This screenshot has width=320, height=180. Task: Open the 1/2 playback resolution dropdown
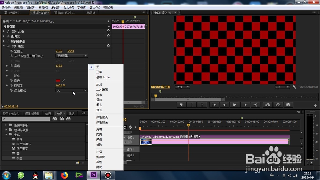coord(282,87)
